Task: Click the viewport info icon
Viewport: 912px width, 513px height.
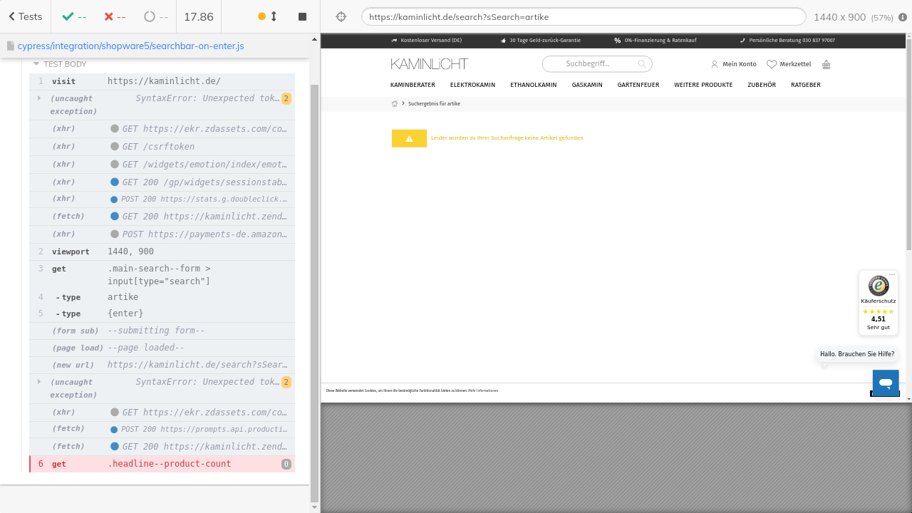Action: [903, 17]
